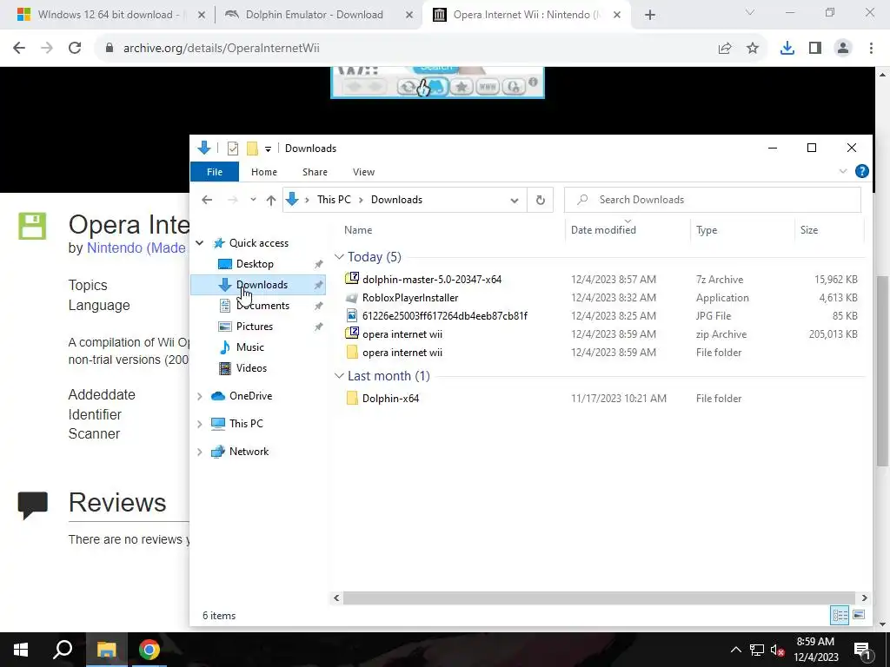Open Windows Start menu
This screenshot has width=890, height=667.
pos(21,650)
